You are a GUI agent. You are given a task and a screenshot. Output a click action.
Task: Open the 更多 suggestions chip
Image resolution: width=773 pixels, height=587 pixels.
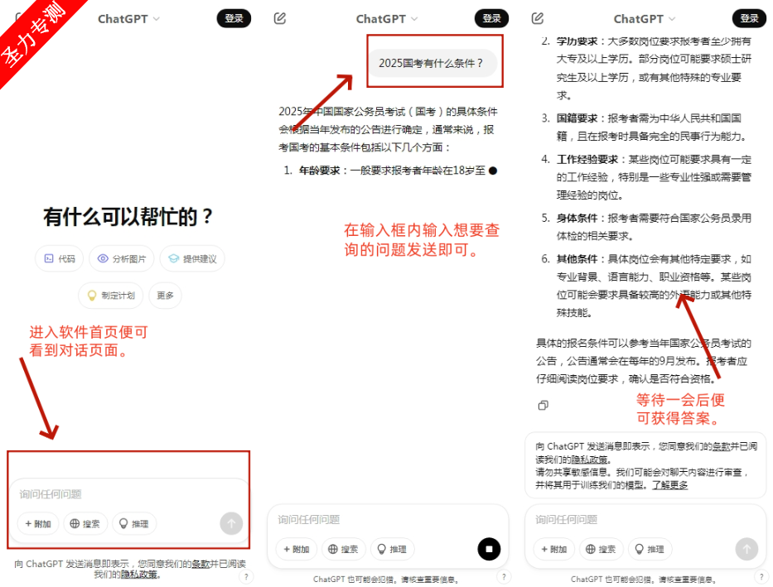tap(165, 296)
